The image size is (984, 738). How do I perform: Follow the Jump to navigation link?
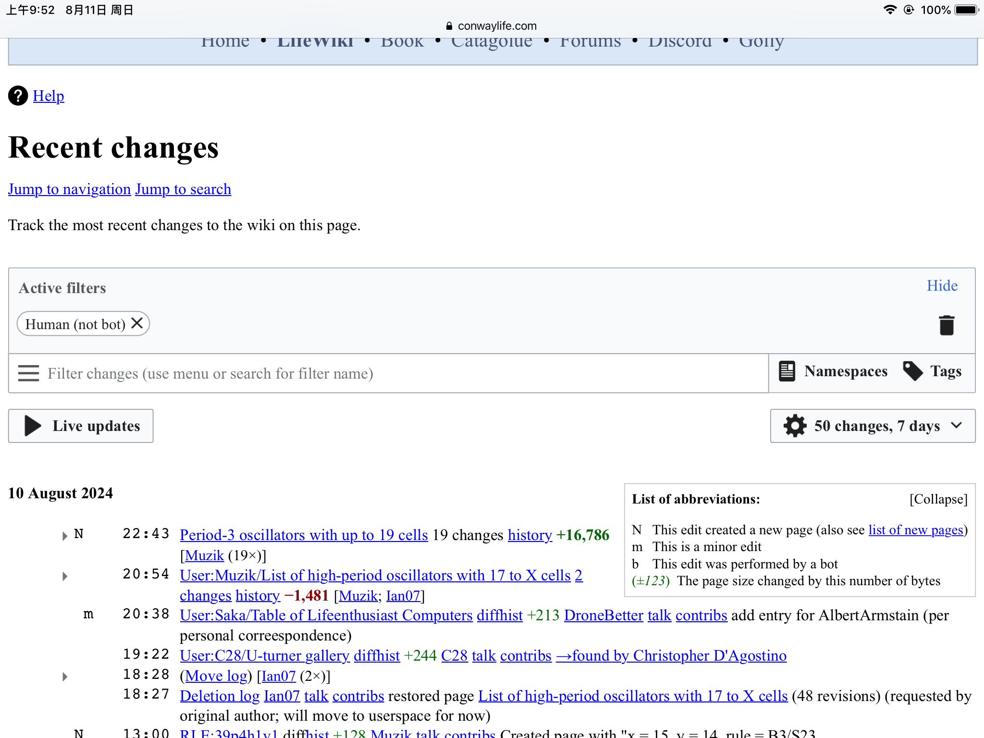(x=70, y=189)
